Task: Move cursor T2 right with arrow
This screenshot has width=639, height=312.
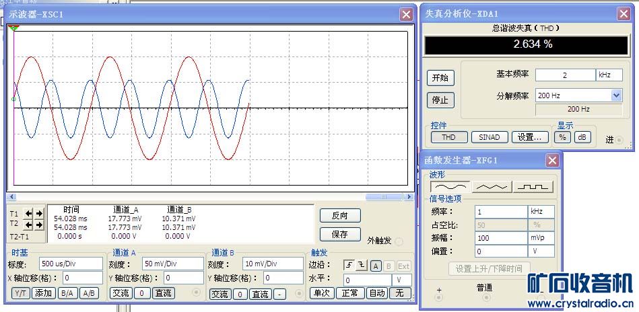Action: click(x=39, y=225)
